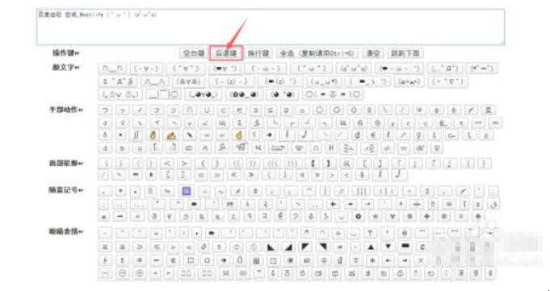Insert the bold black 【 bracket face outline
Image resolution: width=550 pixels, height=291 pixels.
coord(313,164)
